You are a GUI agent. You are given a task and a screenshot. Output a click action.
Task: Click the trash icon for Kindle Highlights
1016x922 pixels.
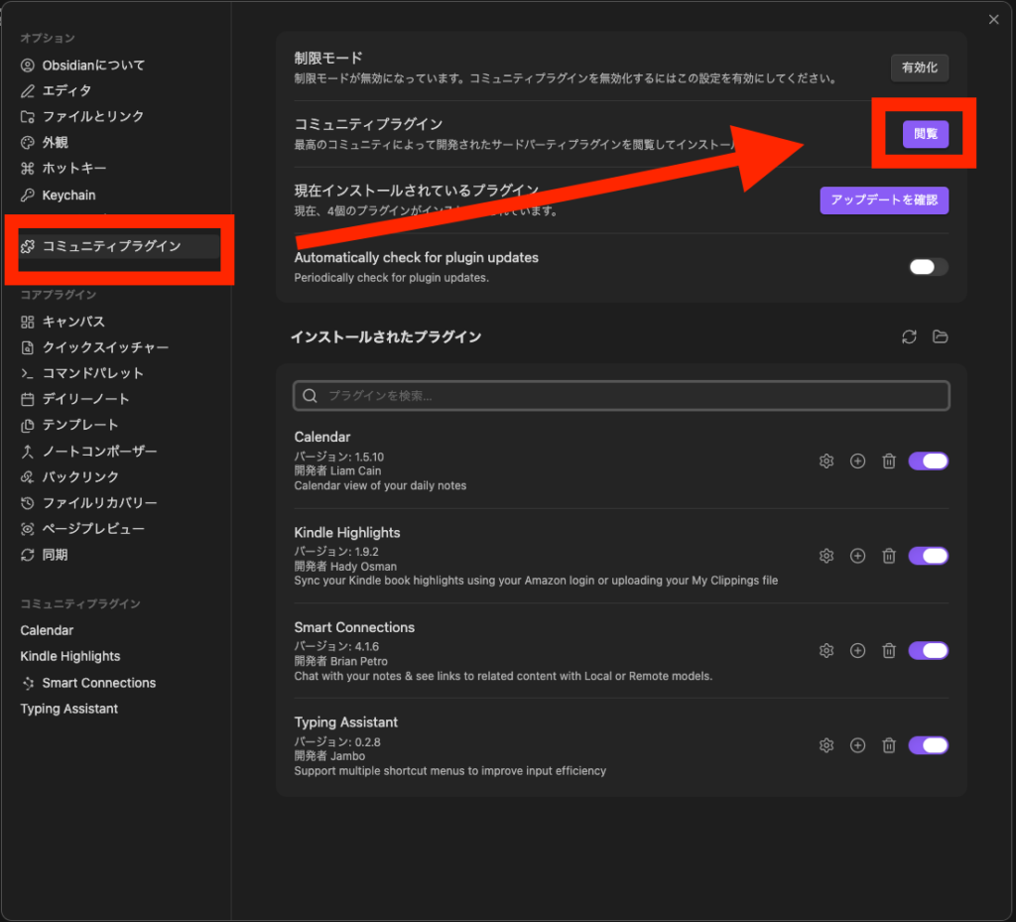point(889,556)
